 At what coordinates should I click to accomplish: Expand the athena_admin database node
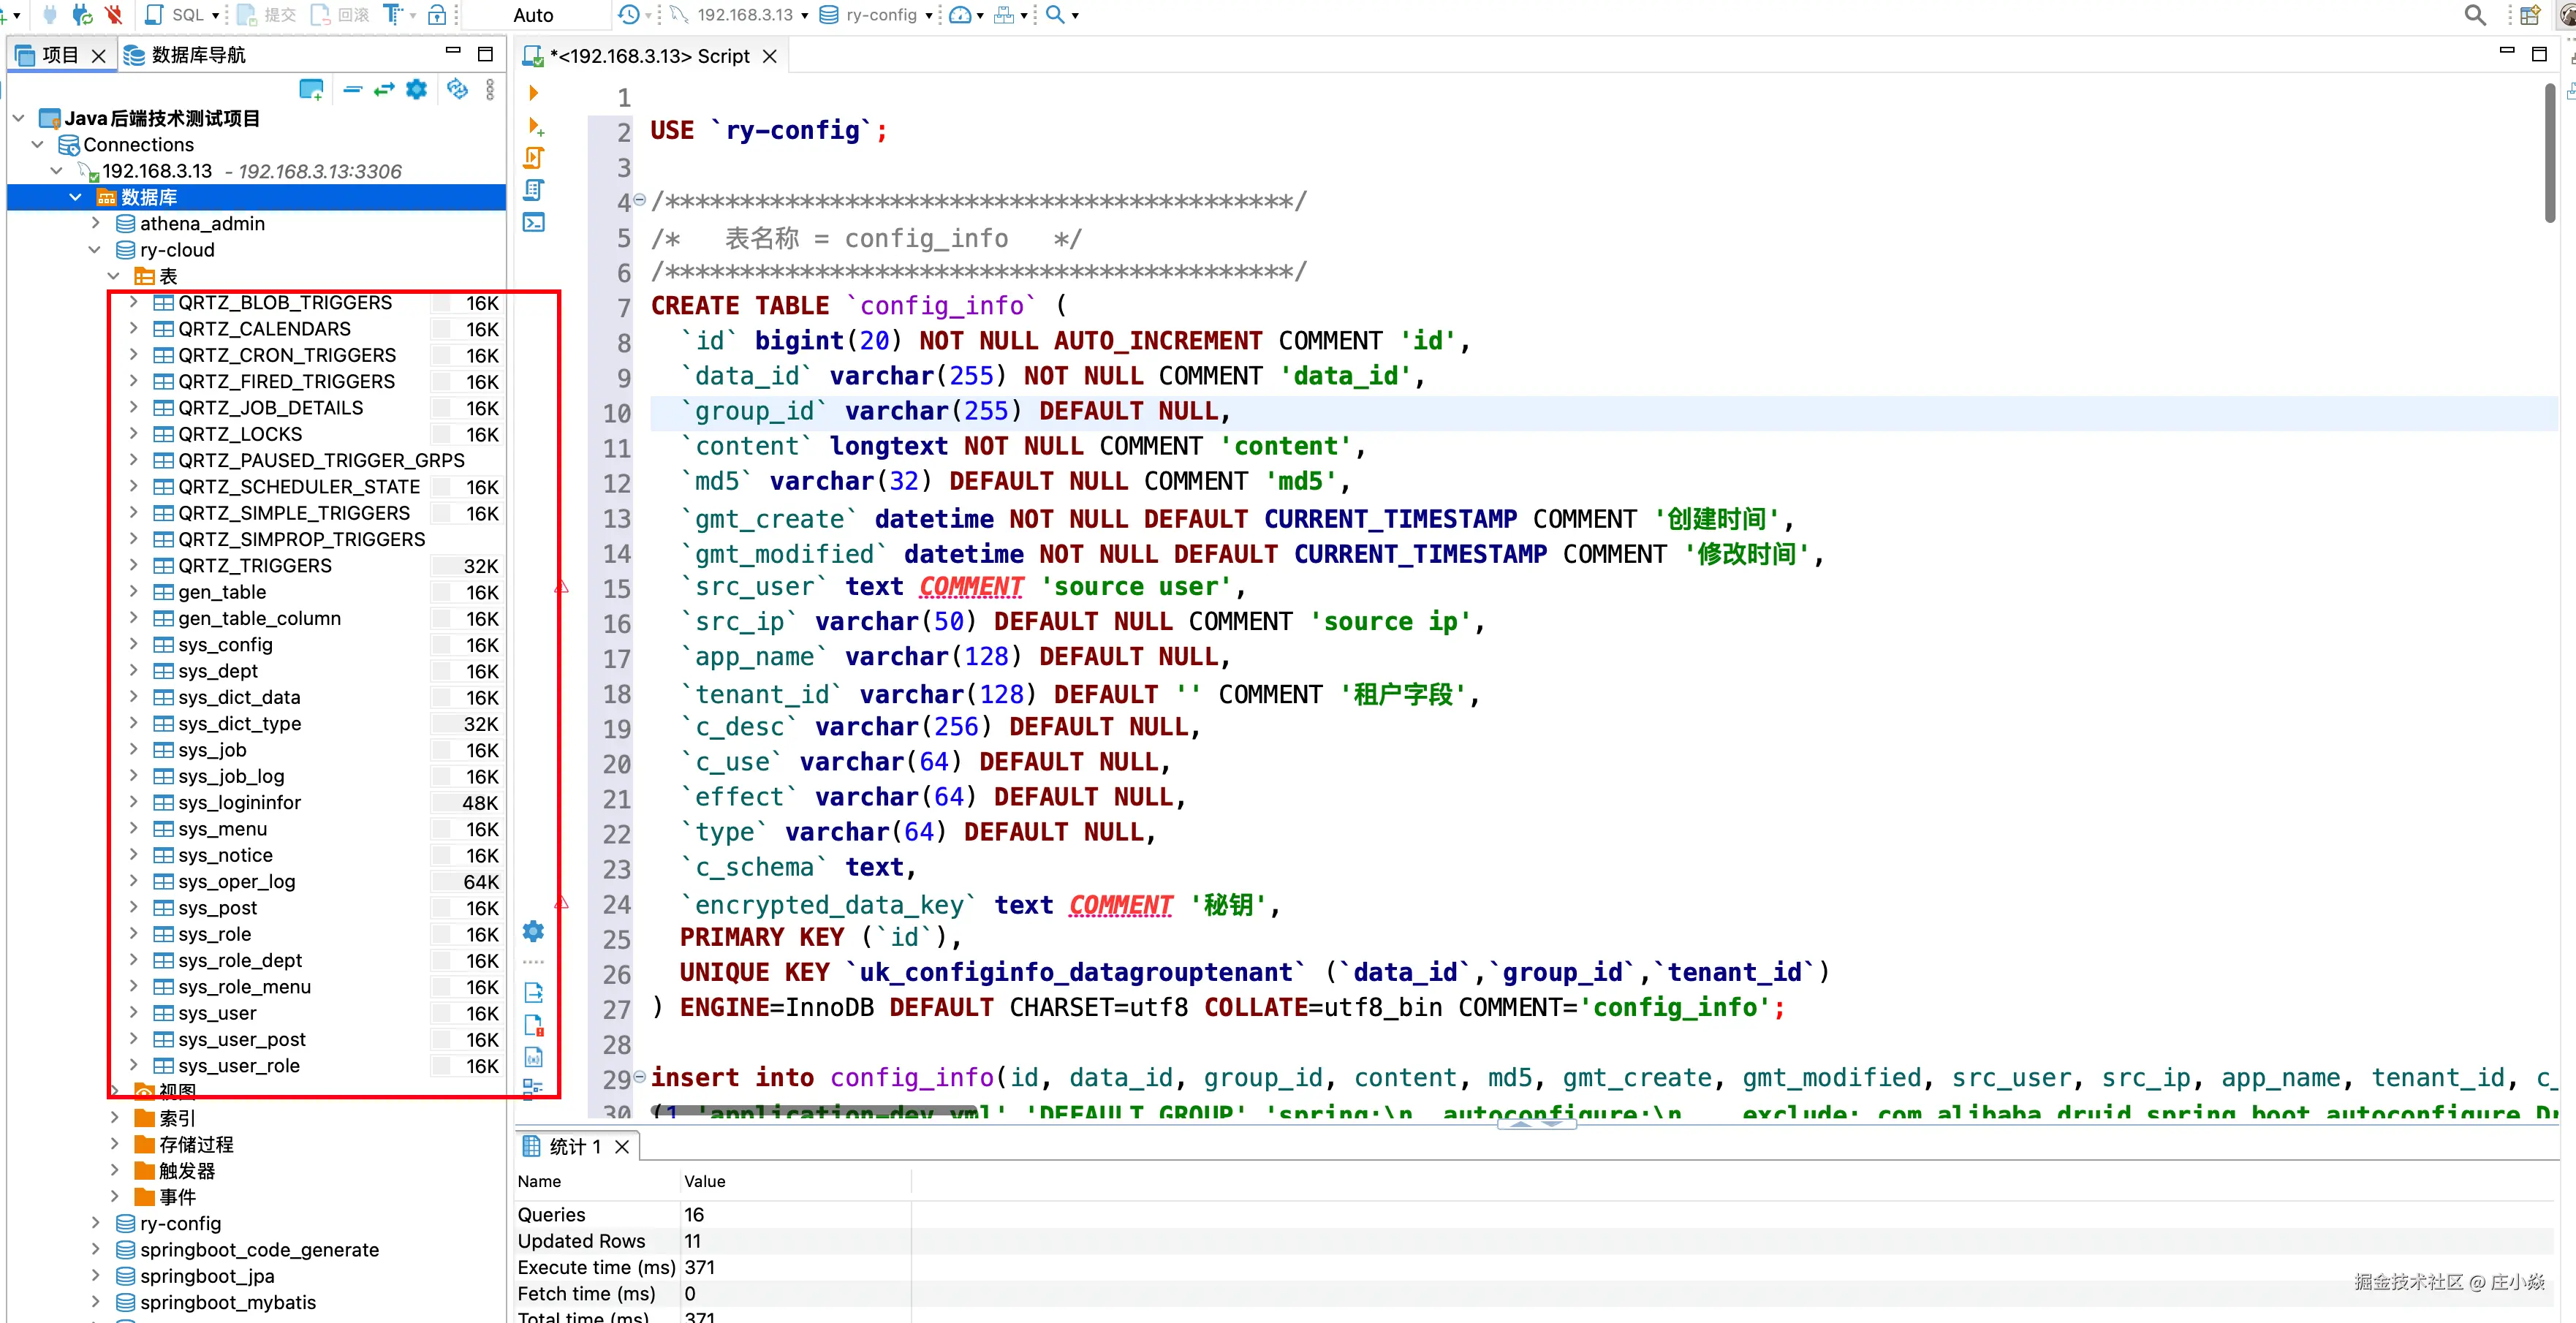tap(96, 223)
